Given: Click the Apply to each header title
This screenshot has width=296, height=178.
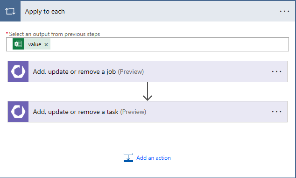Looking at the screenshot, I should tap(45, 12).
